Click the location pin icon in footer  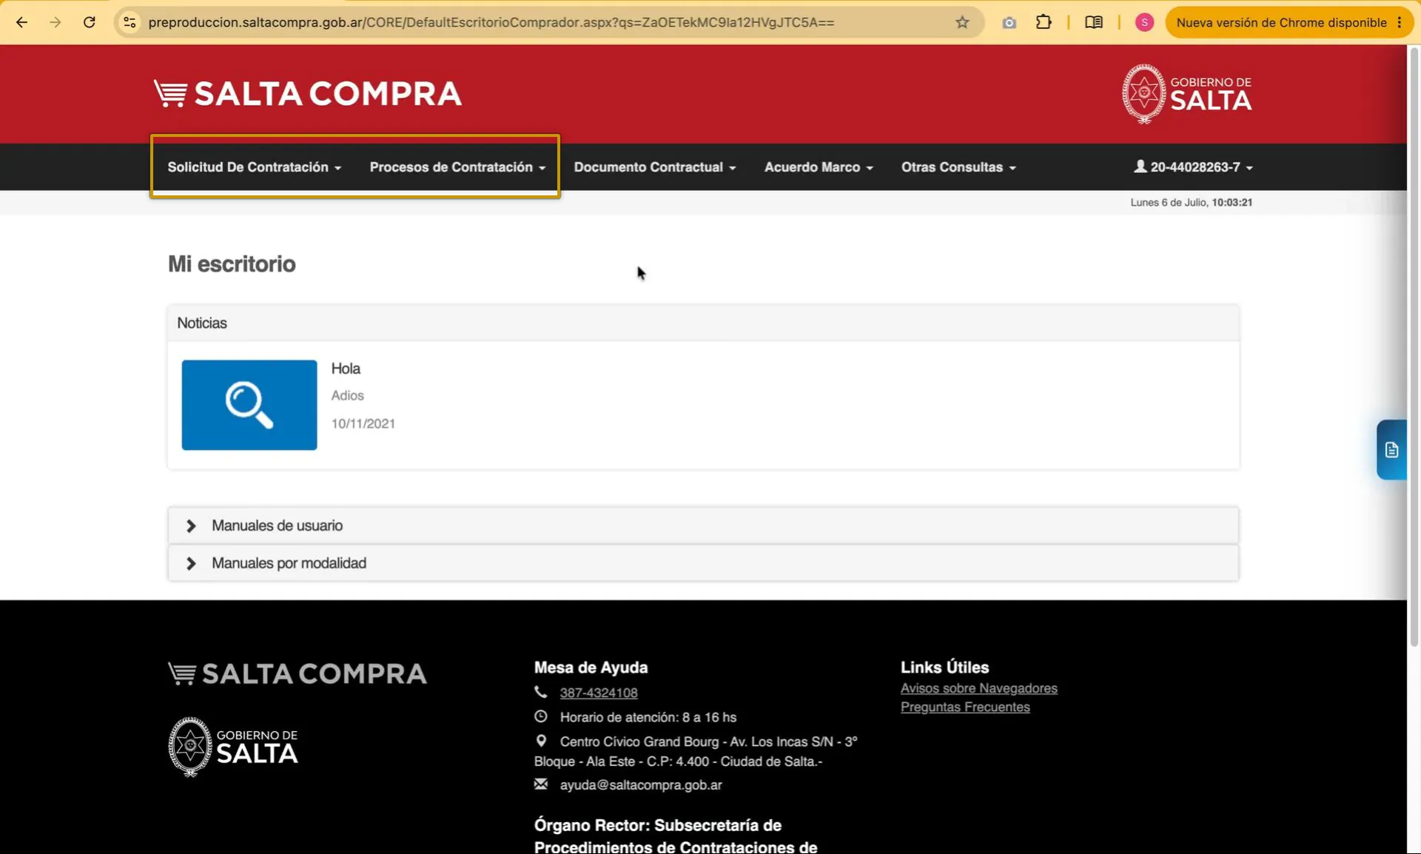[541, 741]
